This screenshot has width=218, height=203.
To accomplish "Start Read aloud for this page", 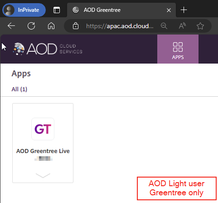I will pyautogui.click(x=182, y=26).
